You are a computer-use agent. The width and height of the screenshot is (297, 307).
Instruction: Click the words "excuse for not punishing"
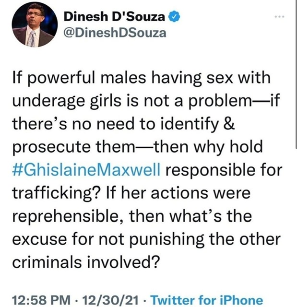108,240
